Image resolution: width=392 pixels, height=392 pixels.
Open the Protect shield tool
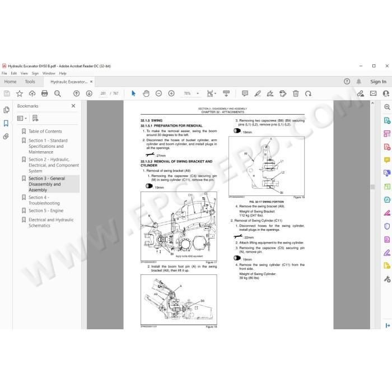point(387,226)
